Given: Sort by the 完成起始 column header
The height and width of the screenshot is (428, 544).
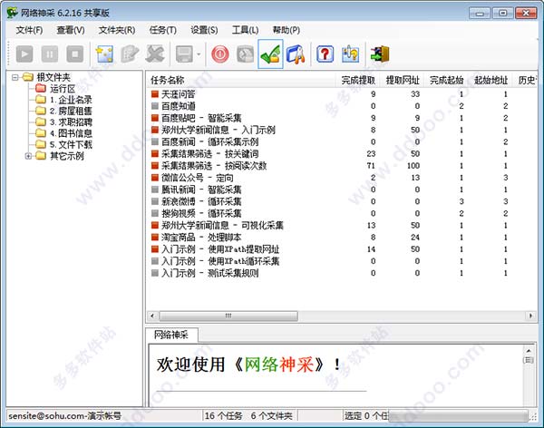Looking at the screenshot, I should [x=446, y=80].
